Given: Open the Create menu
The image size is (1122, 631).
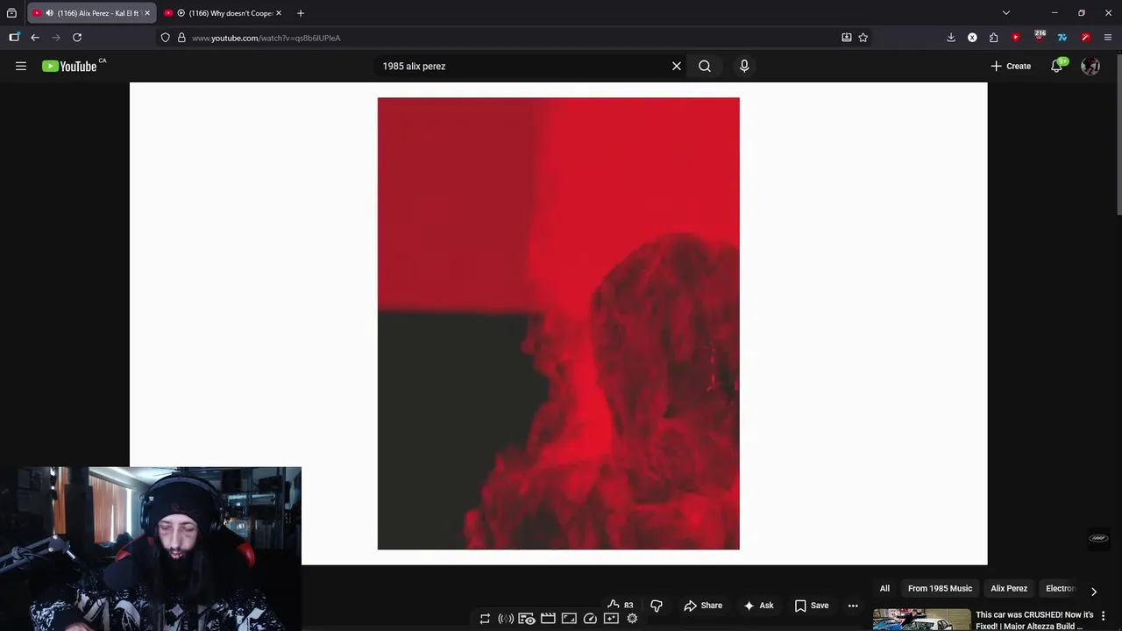Looking at the screenshot, I should pyautogui.click(x=1011, y=66).
